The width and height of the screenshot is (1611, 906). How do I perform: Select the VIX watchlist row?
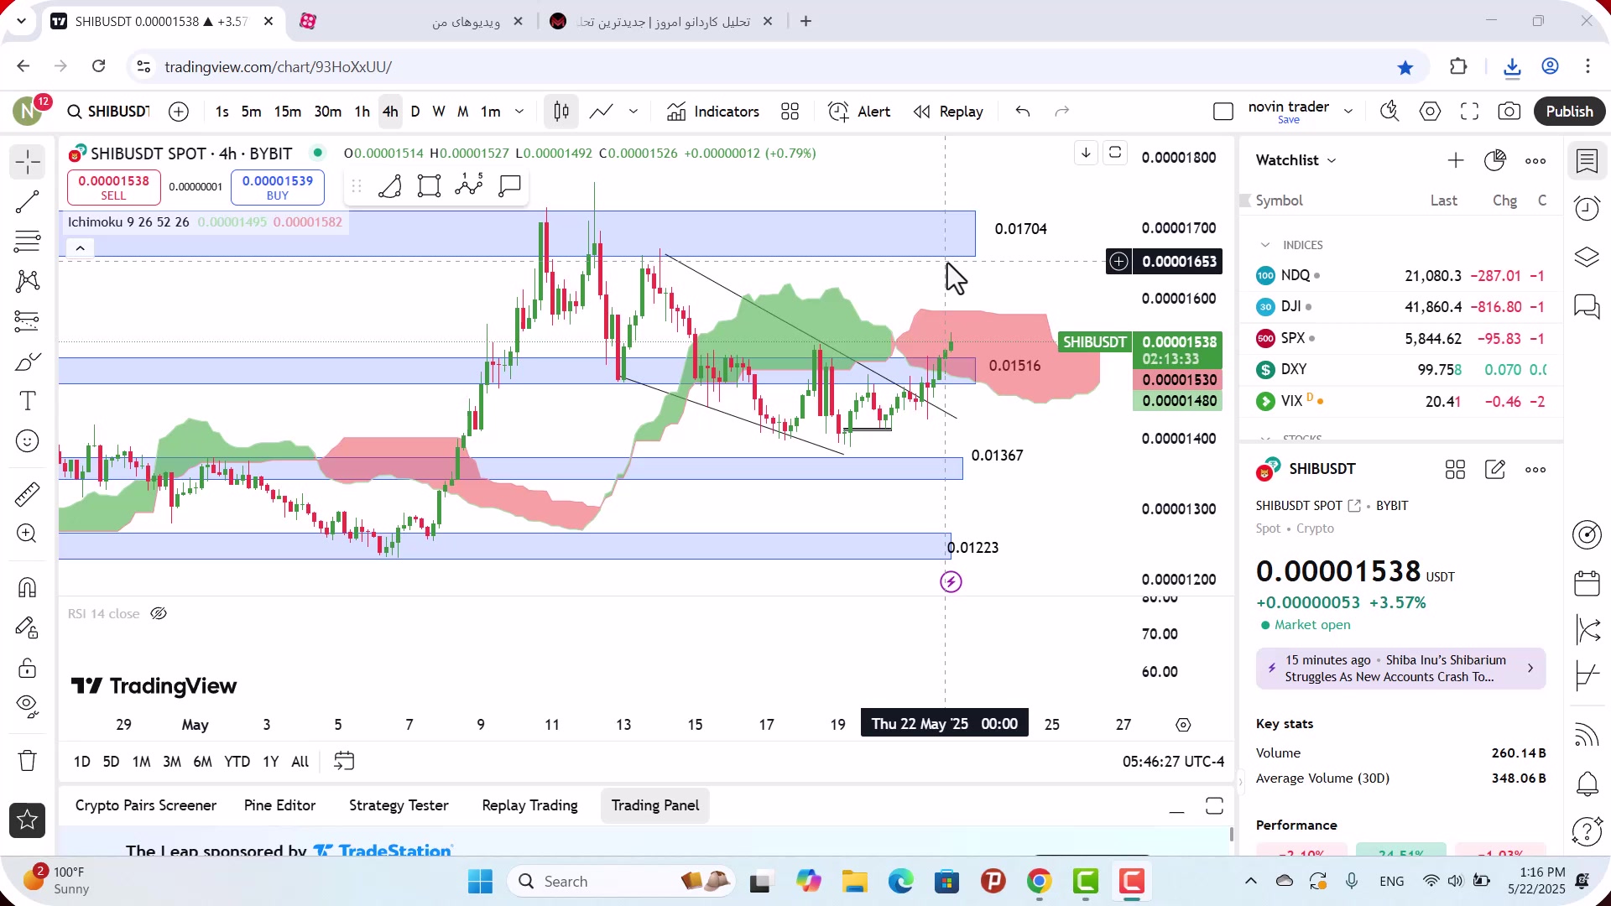click(x=1400, y=402)
